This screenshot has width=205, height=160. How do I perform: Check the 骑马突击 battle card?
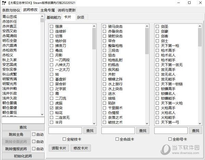(105, 27)
